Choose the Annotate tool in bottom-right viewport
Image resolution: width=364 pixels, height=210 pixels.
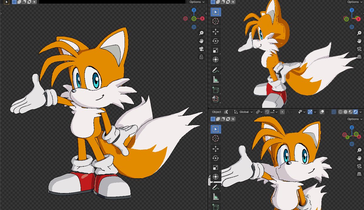[x=216, y=187]
